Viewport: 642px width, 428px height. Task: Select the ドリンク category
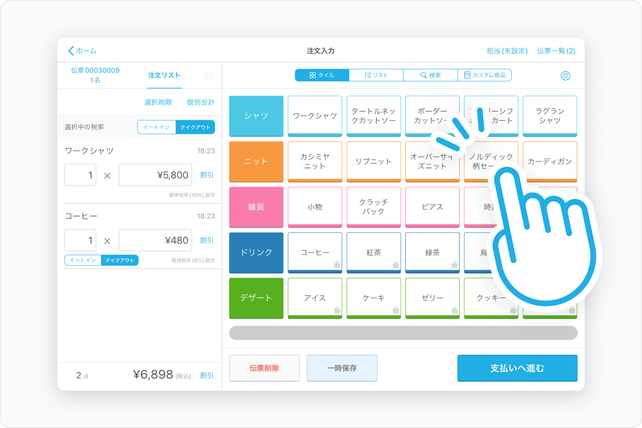tap(256, 252)
